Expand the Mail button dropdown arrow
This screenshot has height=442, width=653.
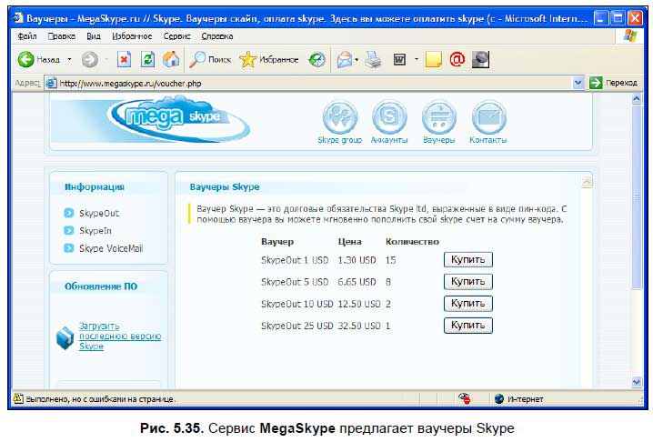pos(357,60)
